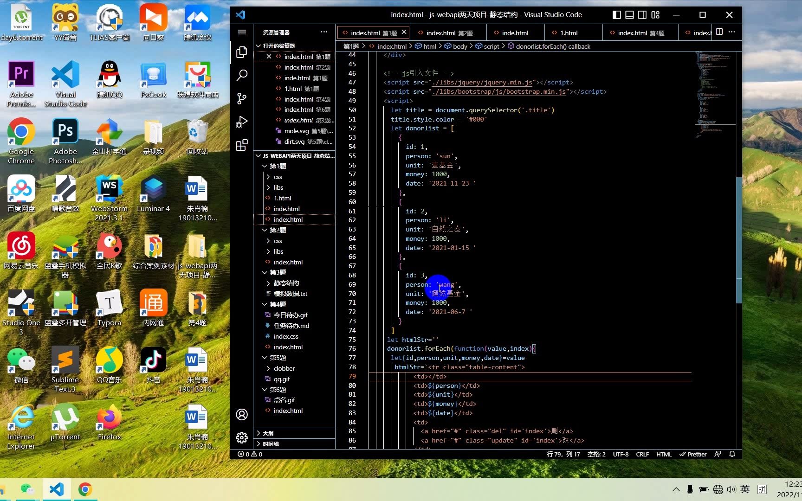Close index.html 第1题 in open editors list

click(x=269, y=57)
